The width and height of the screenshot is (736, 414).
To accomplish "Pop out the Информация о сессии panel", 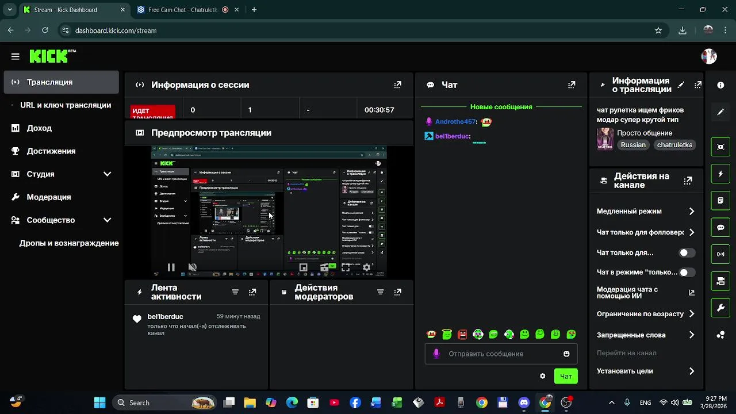I will click(397, 85).
